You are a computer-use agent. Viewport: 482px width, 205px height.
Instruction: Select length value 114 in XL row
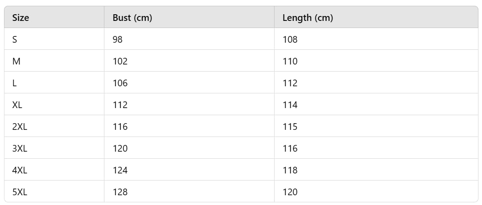[290, 105]
